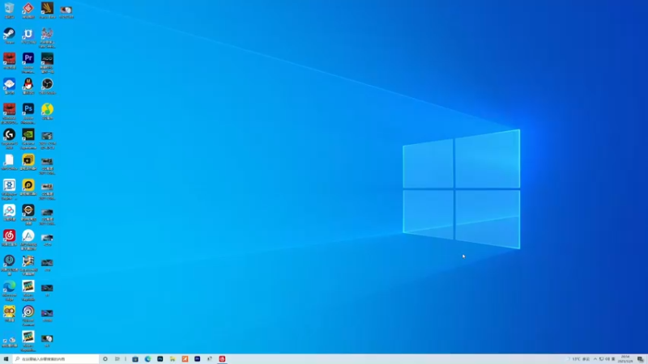Select the yellow owl face desktop shortcut
The width and height of the screenshot is (648, 364).
(x=9, y=314)
